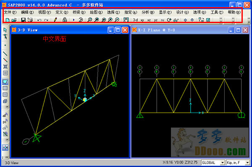This screenshot has height=167, width=252.
Task: Move down in list with down arrow
Action: click(x=192, y=20)
